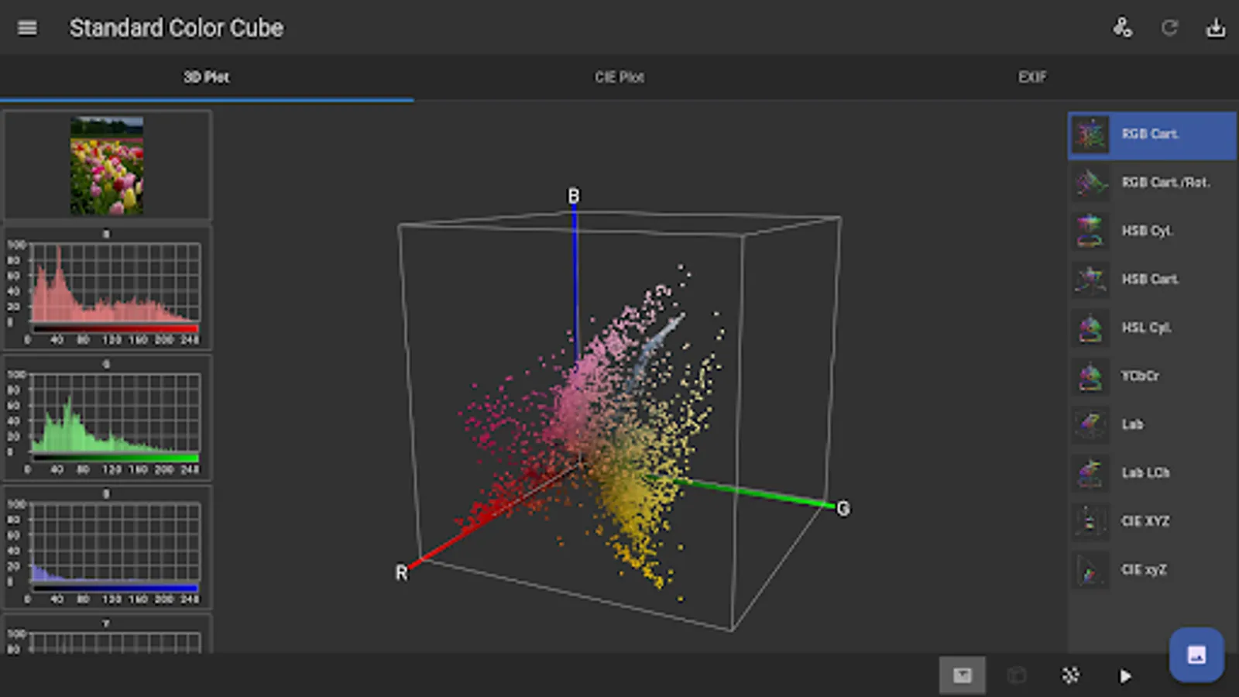Image resolution: width=1239 pixels, height=697 pixels.
Task: Toggle the highlighted panel button in bottom bar
Action: [962, 675]
